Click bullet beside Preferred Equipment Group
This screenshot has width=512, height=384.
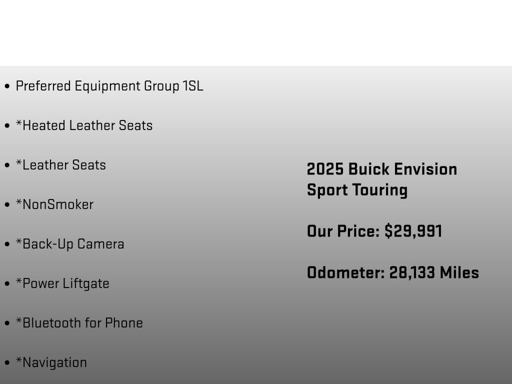(7, 86)
